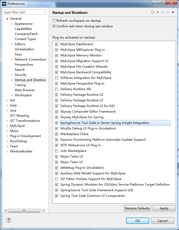179x230 pixels.
Task: Select Equinox Provisioning Platform Automatic Update Support
Action: [x=103, y=140]
